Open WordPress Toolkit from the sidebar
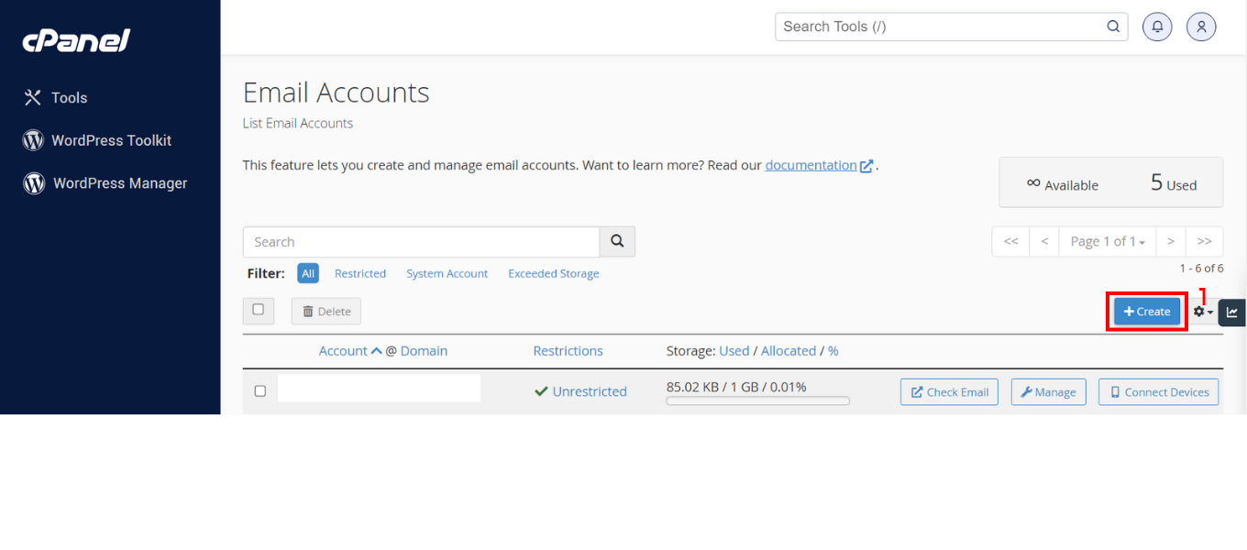 click(x=111, y=140)
